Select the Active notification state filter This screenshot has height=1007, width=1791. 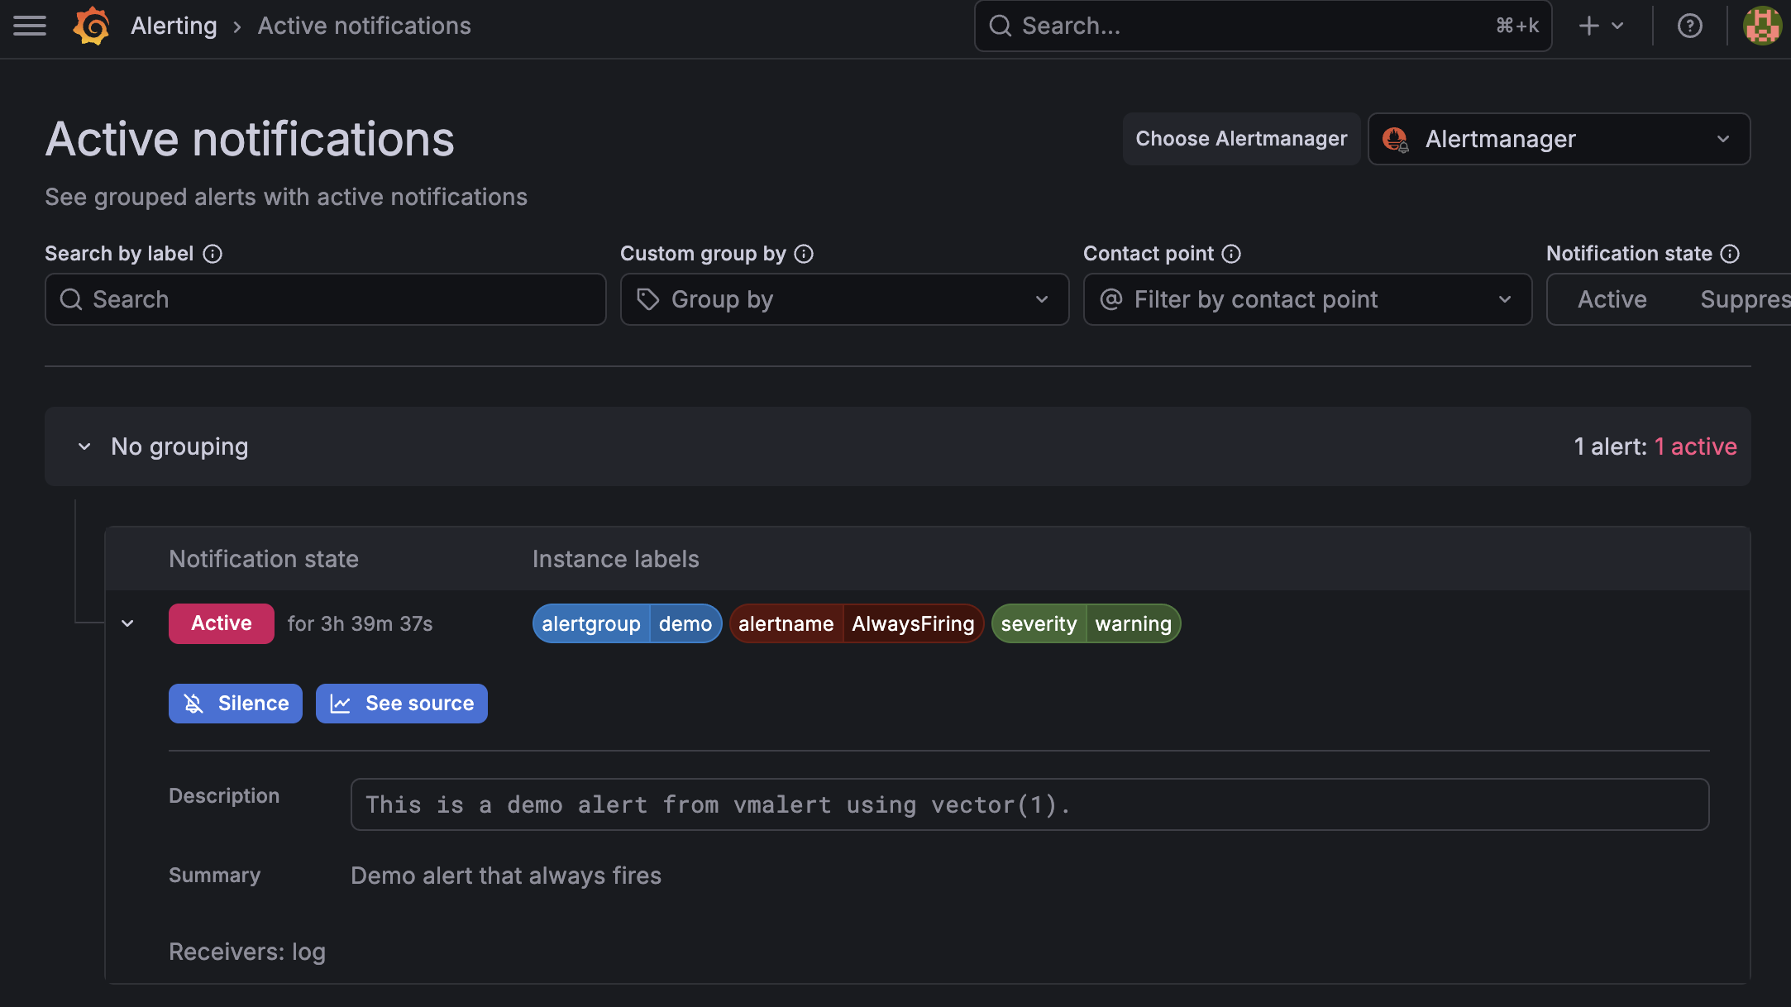[1612, 299]
